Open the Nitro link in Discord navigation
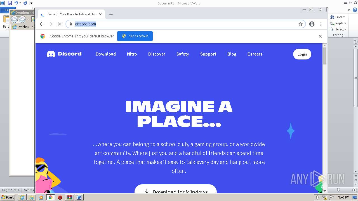Screen dimensions: 358x201 point(132,54)
